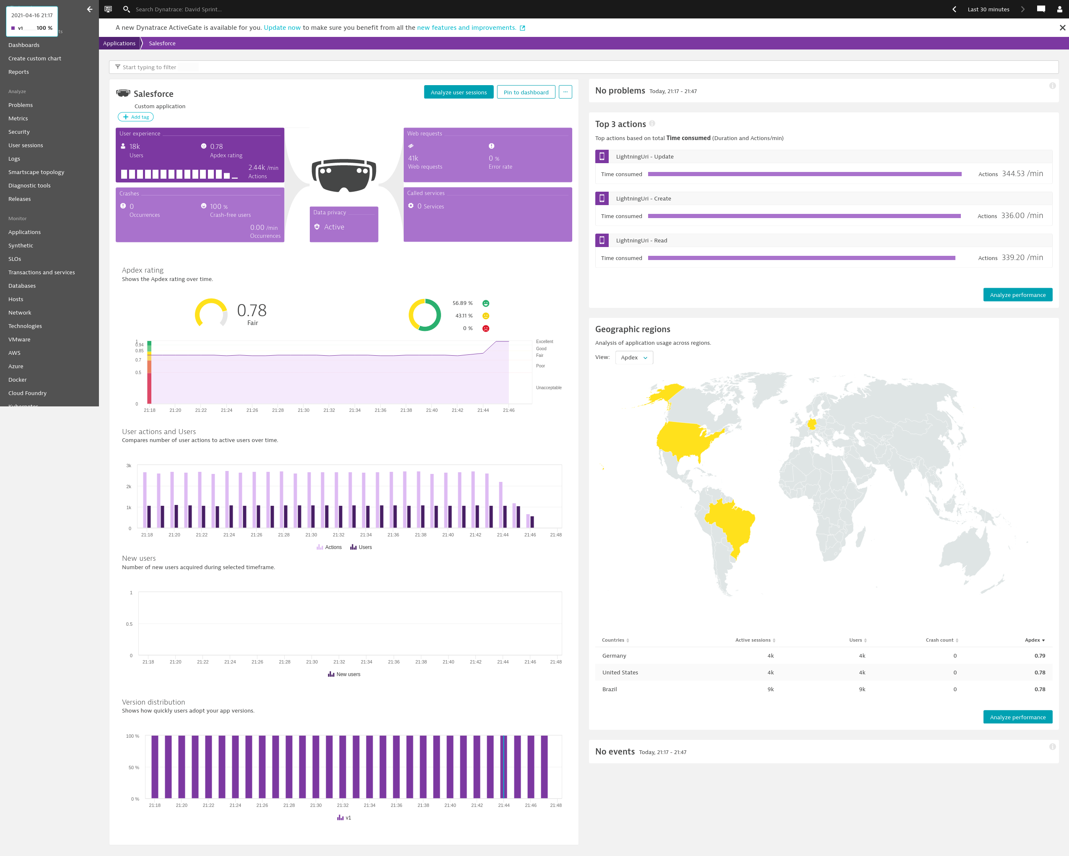Click Analyze user sessions button
The image size is (1069, 856).
pyautogui.click(x=459, y=92)
